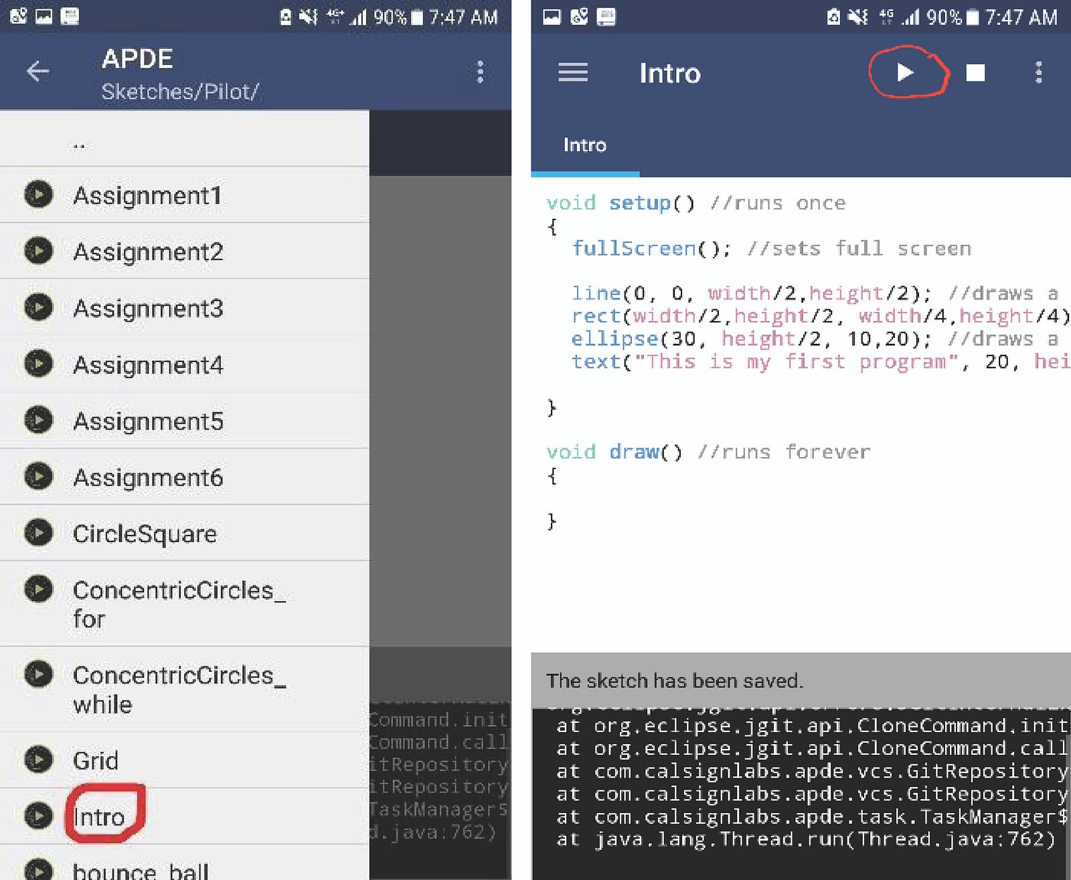Tap the sketch icon beside Intro
Image resolution: width=1071 pixels, height=880 pixels.
coord(38,816)
